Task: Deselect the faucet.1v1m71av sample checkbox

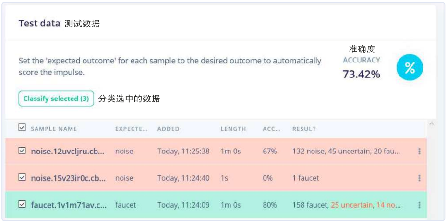Action: coord(22,205)
